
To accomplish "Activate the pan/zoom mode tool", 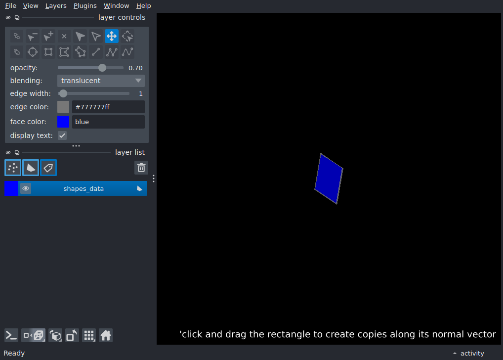I will coord(112,36).
